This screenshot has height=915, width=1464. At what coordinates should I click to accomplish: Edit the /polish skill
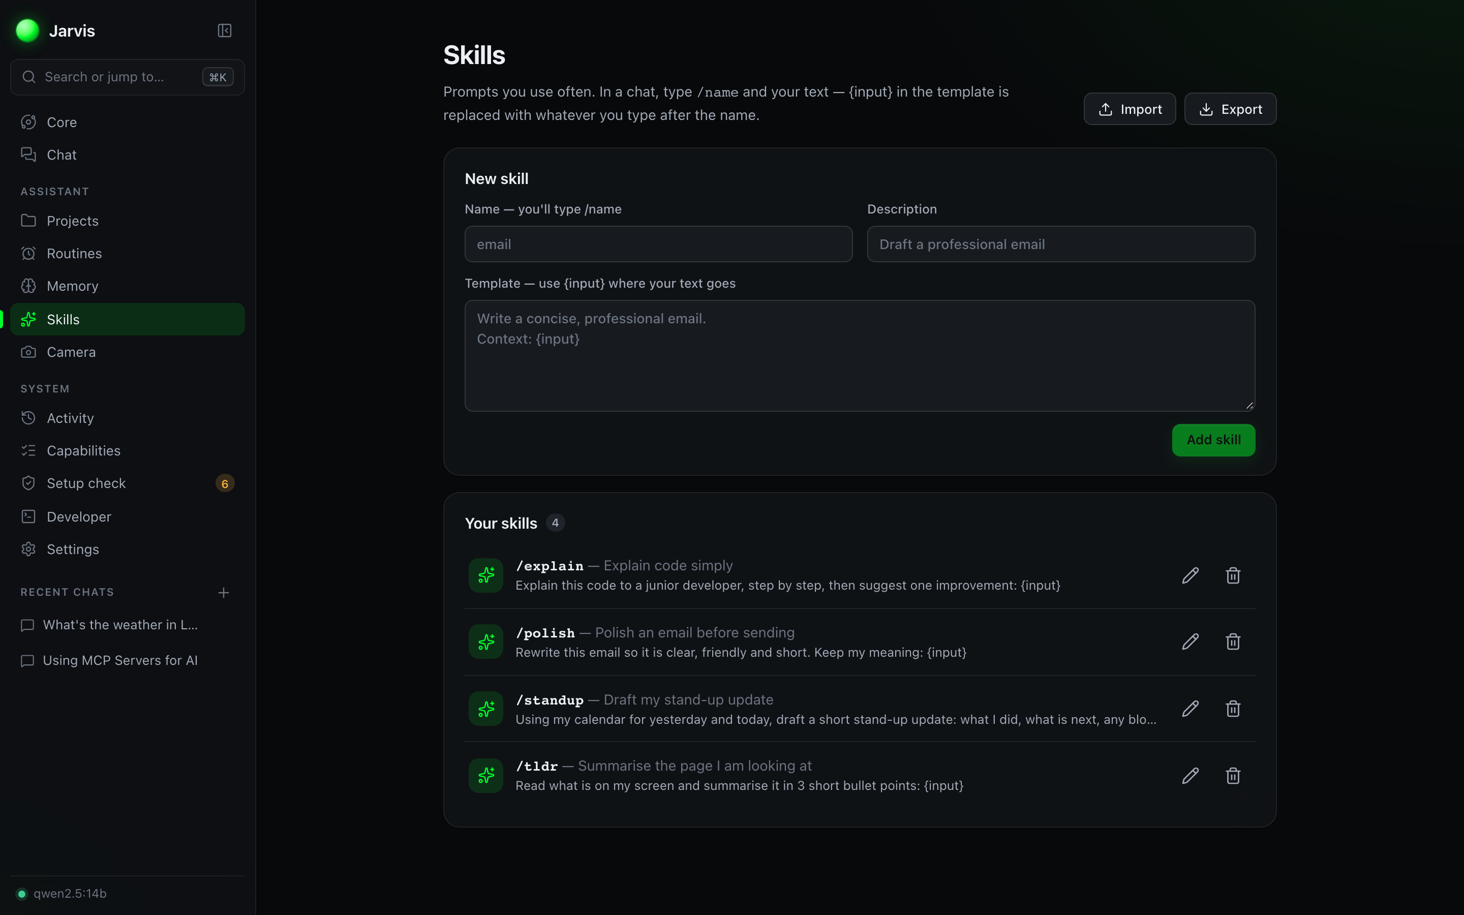tap(1190, 642)
